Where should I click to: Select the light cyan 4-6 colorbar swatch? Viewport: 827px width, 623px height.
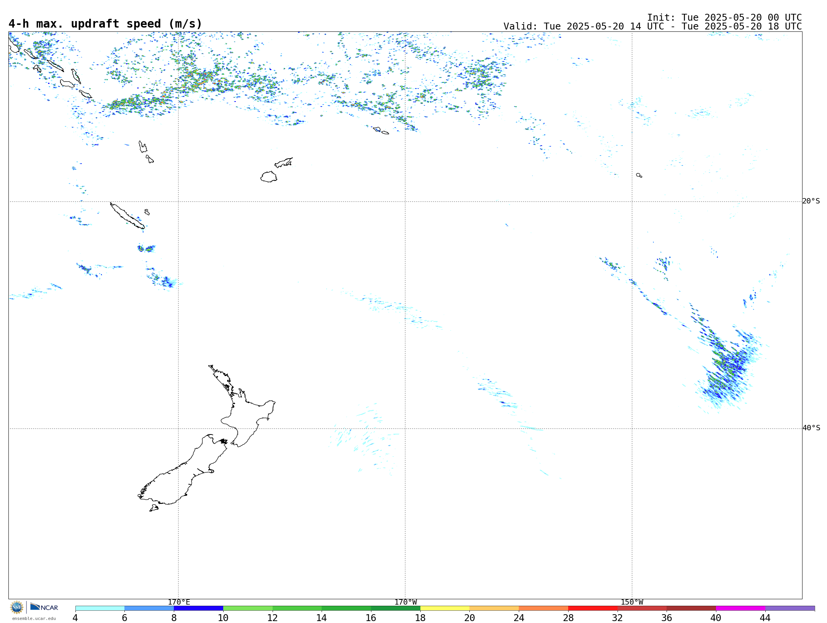click(100, 608)
